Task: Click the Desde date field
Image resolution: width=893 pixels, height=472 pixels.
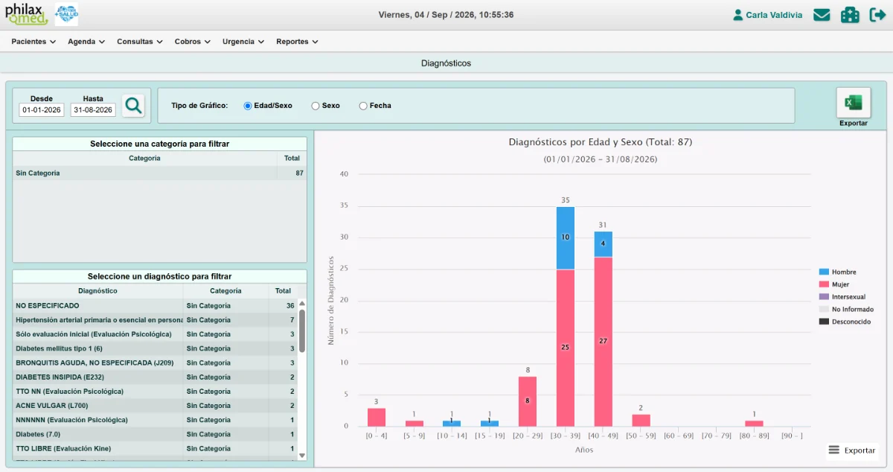Action: [x=42, y=110]
